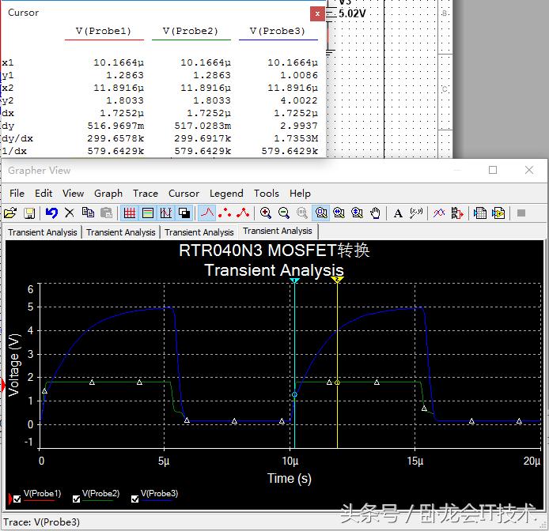Click the Add Text 'A' icon
Screen dimensions: 549x531
coord(399,213)
